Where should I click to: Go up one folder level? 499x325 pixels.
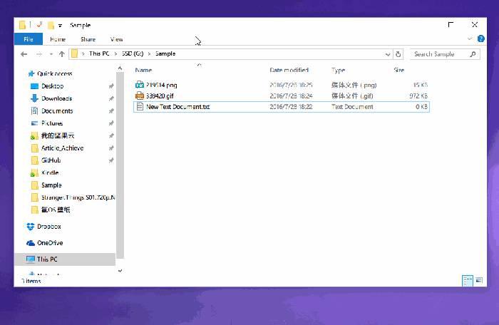(x=62, y=54)
